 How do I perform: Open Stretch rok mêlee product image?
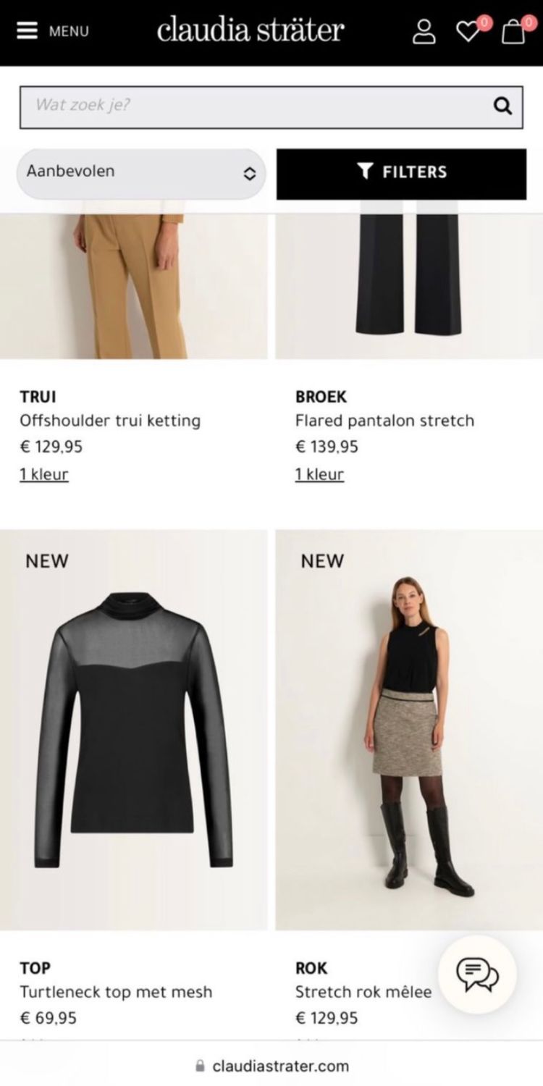click(409, 730)
